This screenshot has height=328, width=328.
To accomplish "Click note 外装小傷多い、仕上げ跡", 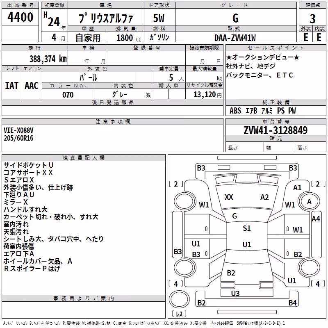I will pos(38,187).
